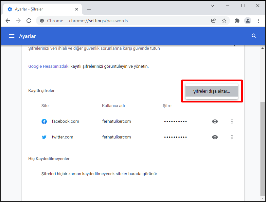266x202 pixels.
Task: Click the settings search magnifier icon
Action: point(254,36)
